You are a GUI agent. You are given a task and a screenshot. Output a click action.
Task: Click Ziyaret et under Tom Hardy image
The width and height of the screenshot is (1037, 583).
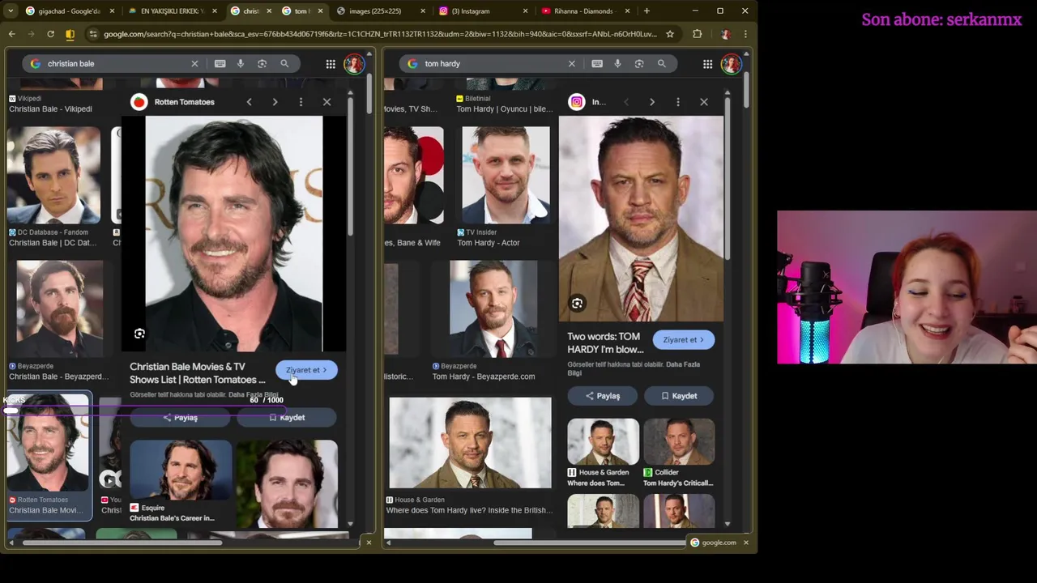point(683,340)
